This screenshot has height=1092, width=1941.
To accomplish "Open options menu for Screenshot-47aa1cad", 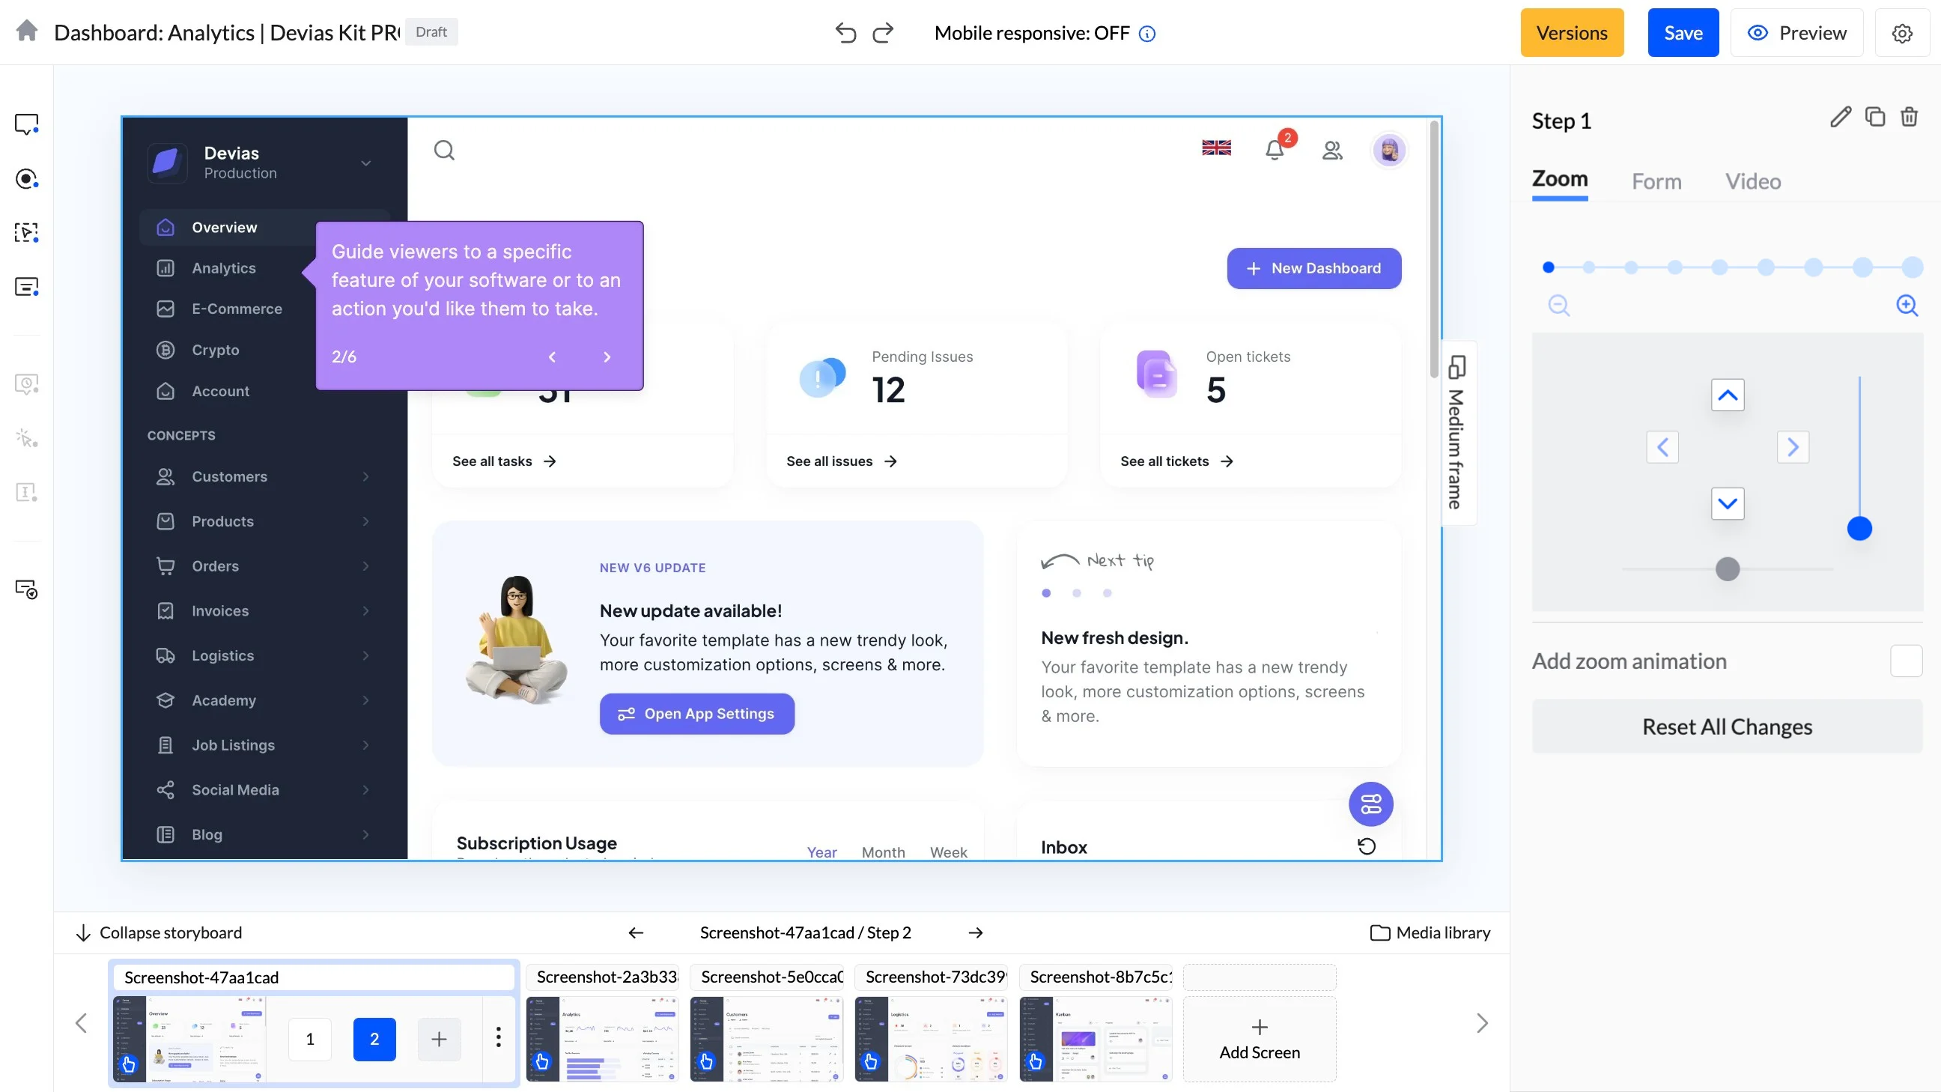I will tap(498, 1038).
